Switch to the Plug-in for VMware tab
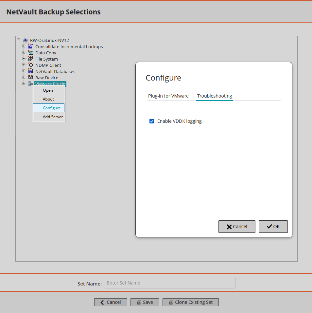 tap(168, 96)
